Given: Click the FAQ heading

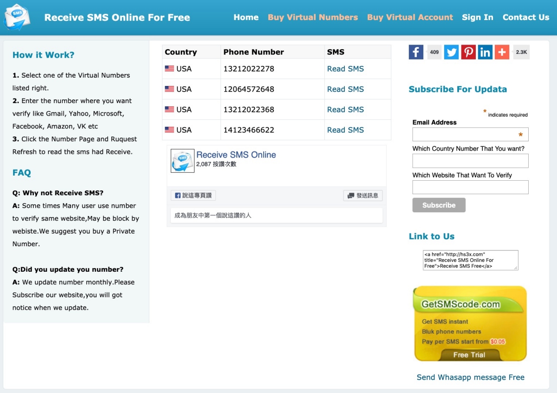Looking at the screenshot, I should point(21,173).
